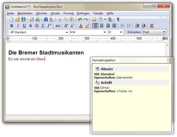Open the Find binoculars tool
This screenshot has width=177, height=137.
coord(46,19)
